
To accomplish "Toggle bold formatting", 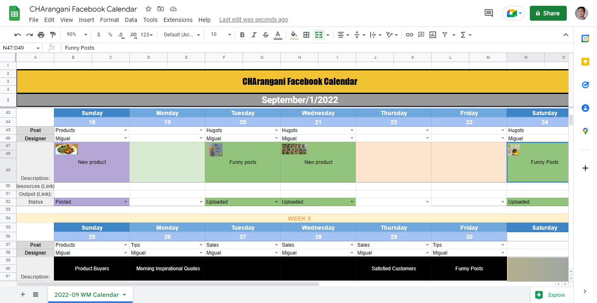I will point(243,35).
